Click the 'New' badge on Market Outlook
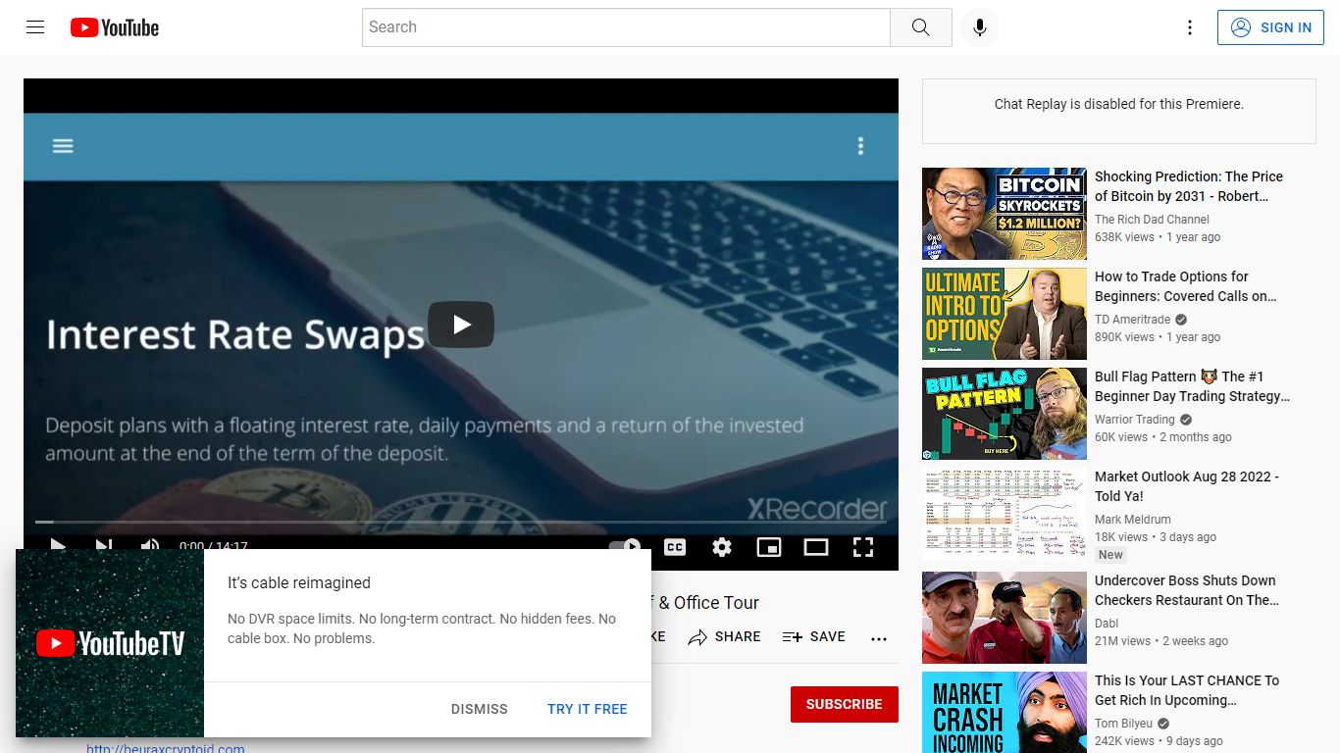 1110,555
